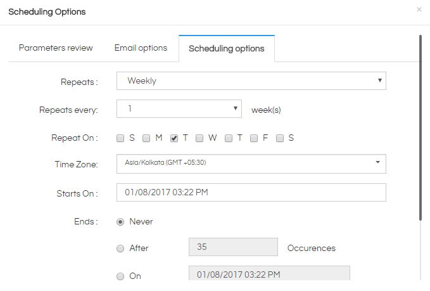Screen dimensions: 430x291
Task: Check the Sunday checkbox in Repeat On
Action: point(120,138)
